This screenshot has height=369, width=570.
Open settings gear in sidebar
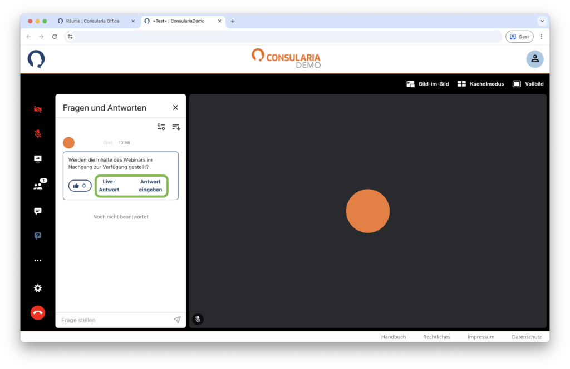38,288
